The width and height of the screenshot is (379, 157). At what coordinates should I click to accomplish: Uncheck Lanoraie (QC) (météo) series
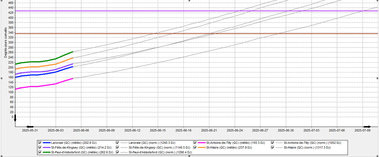(41, 143)
